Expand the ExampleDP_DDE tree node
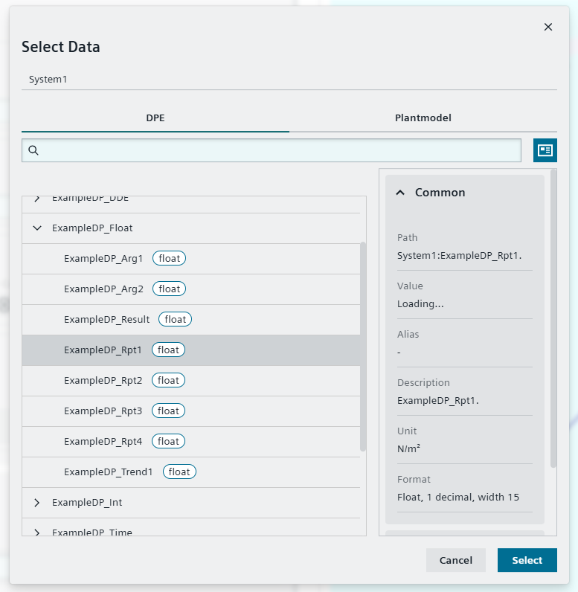578x592 pixels. 37,199
